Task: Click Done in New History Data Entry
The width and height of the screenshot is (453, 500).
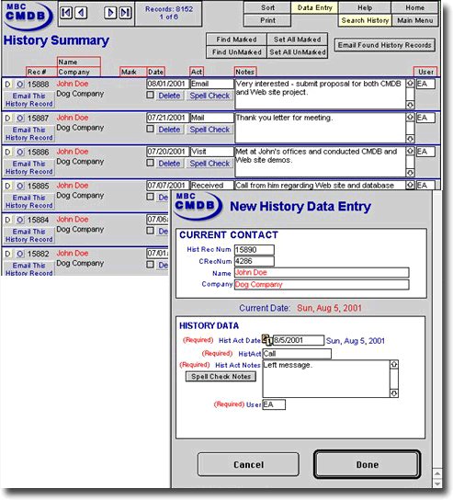Action: pos(368,464)
